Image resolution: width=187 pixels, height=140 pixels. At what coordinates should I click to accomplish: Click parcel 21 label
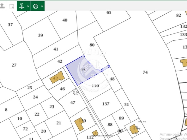58,123
